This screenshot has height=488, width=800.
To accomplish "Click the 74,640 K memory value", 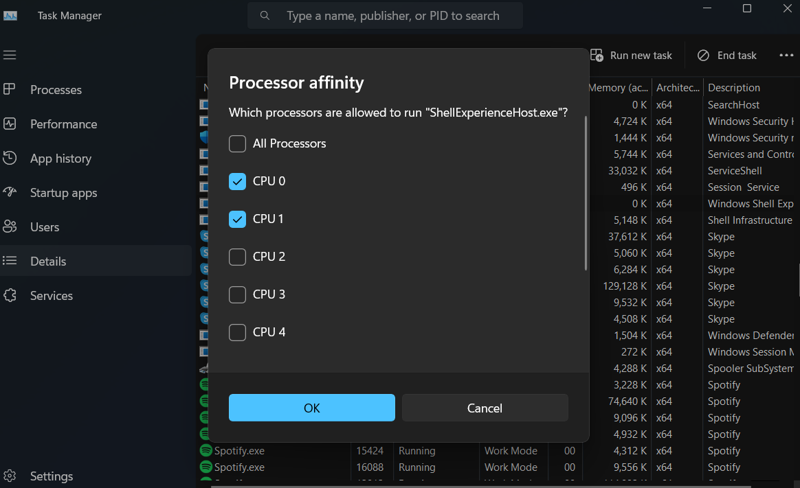I will [627, 401].
